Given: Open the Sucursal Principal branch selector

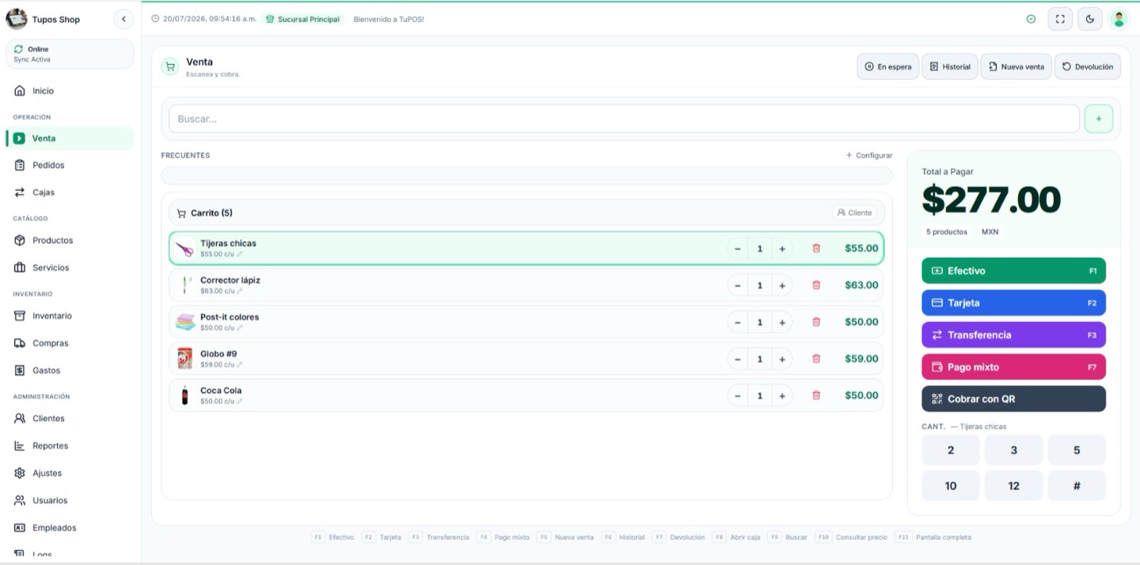Looking at the screenshot, I should [302, 19].
